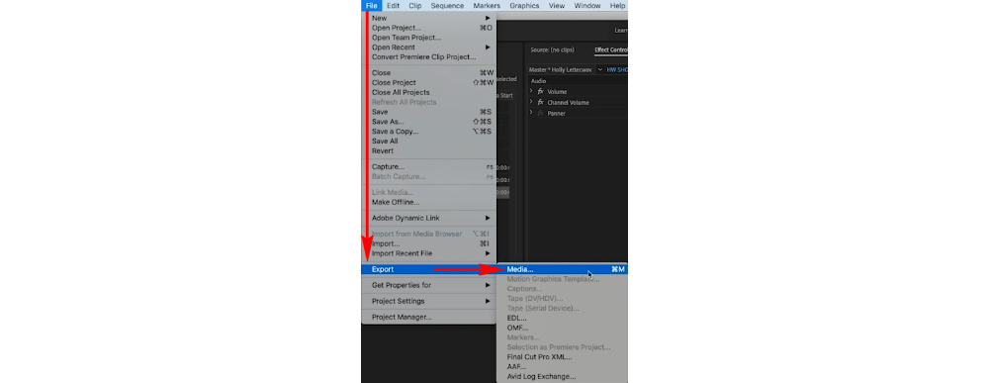Toggle the fx icon for Channel Volume

coord(541,102)
